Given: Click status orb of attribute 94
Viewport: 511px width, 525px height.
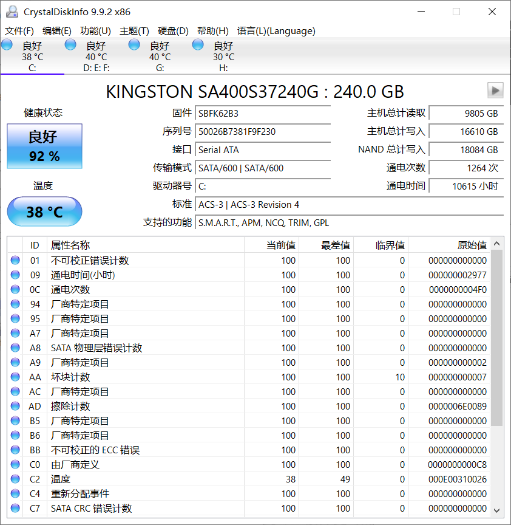Looking at the screenshot, I should pyautogui.click(x=15, y=304).
